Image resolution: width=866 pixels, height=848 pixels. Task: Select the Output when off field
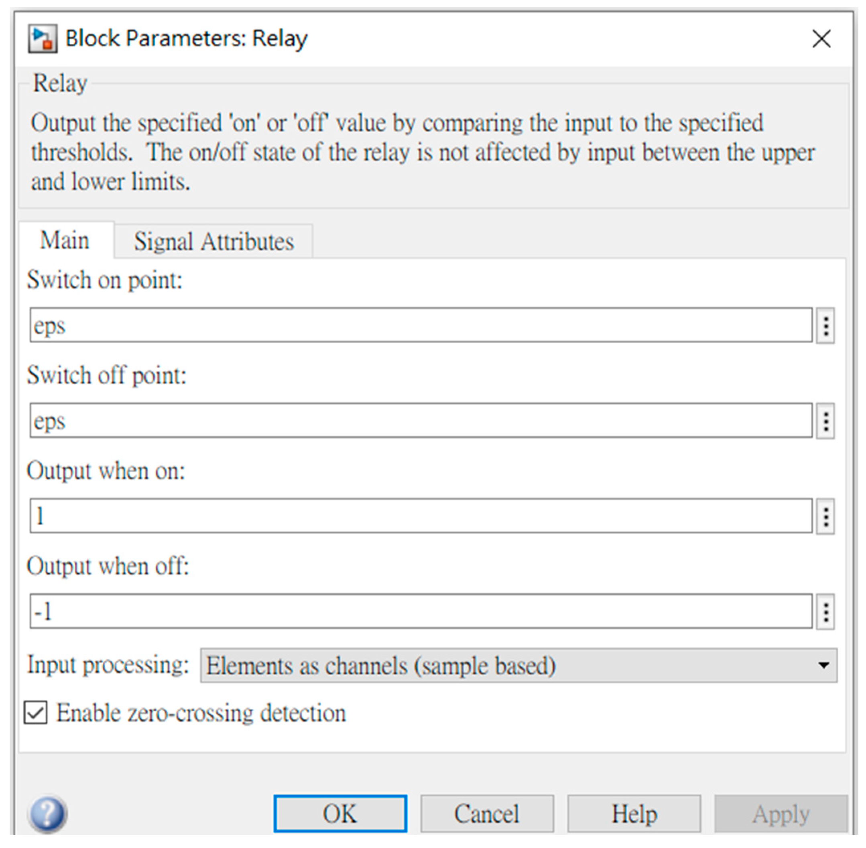point(421,611)
